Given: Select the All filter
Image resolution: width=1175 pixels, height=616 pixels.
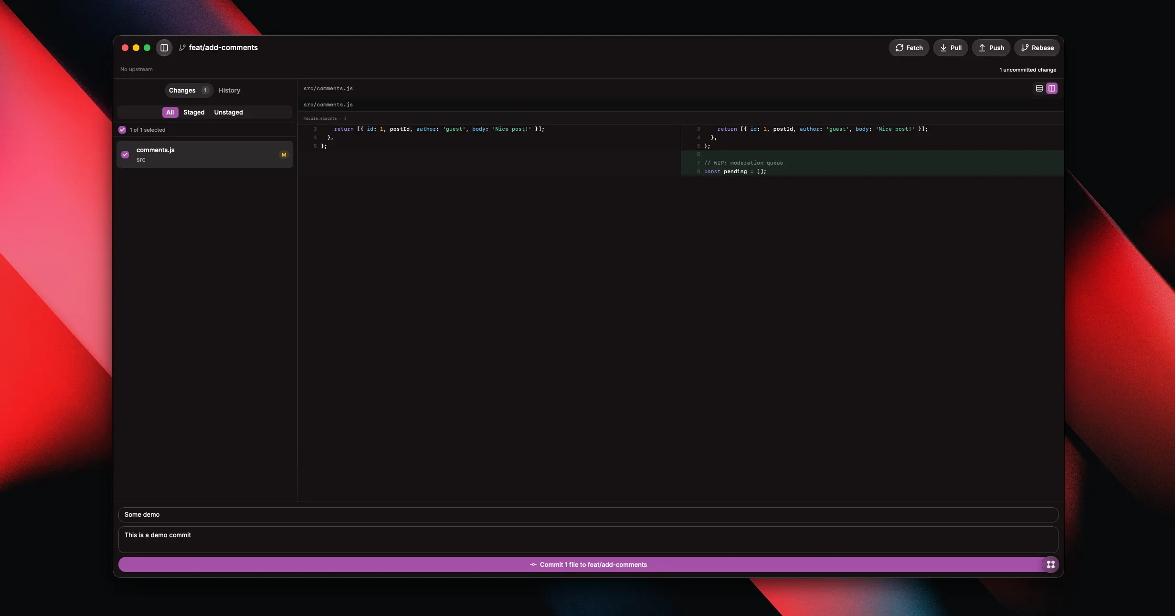Looking at the screenshot, I should point(170,112).
